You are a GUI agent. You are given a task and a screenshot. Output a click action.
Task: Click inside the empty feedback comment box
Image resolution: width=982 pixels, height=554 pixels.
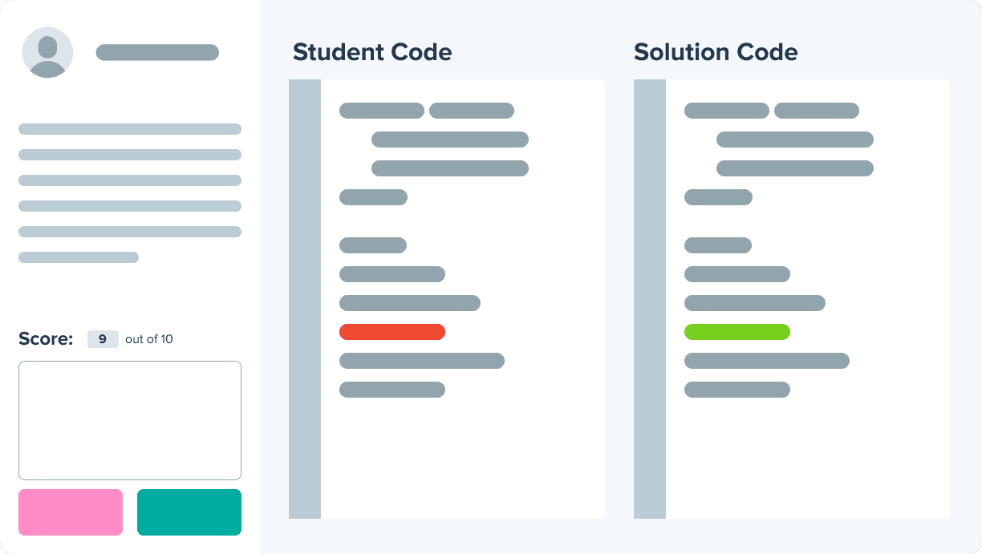point(130,420)
